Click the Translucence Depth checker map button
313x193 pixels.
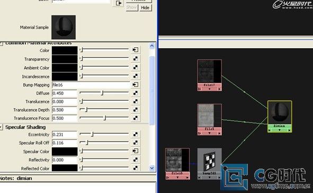coord(136,110)
